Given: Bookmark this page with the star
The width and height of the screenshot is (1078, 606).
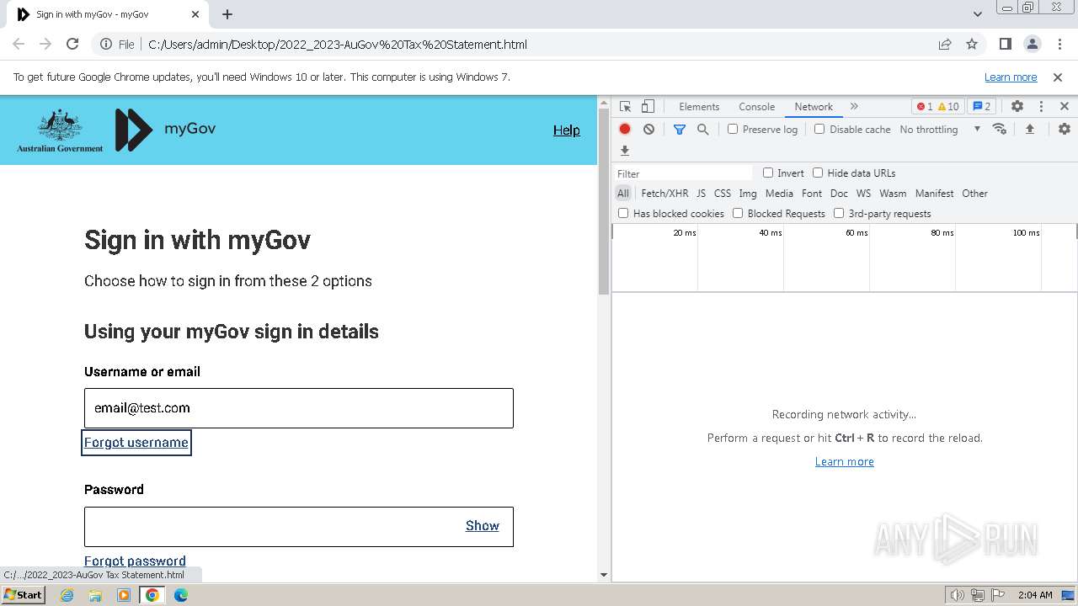Looking at the screenshot, I should tap(972, 45).
